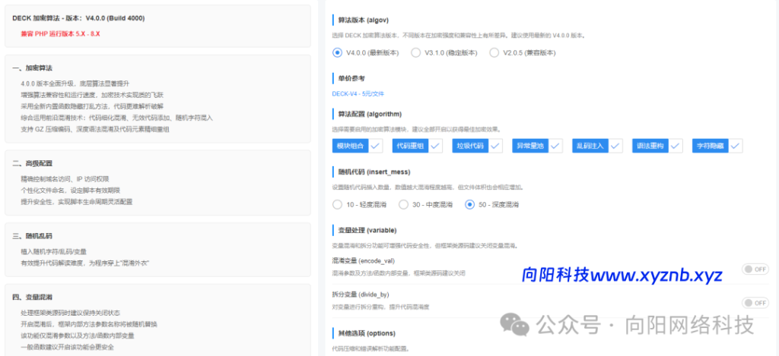Click the 变量处理 (variable) section heading
This screenshot has height=356, width=779.
(x=367, y=230)
